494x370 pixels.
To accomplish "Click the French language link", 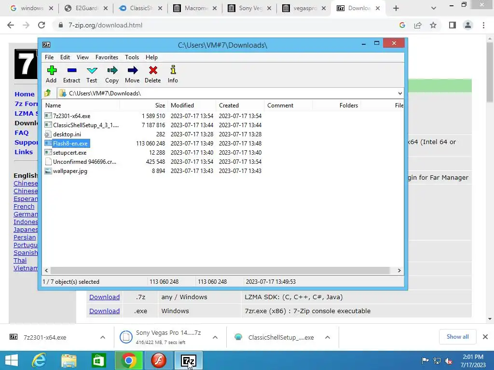I will (24, 206).
